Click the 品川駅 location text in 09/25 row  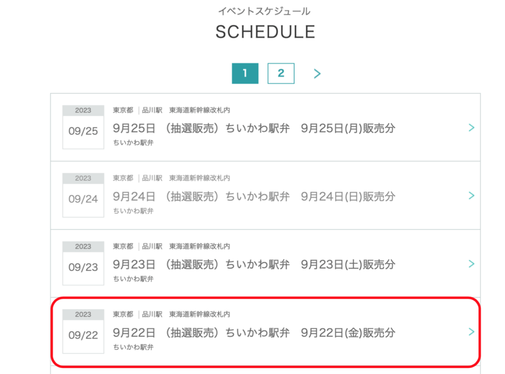[x=152, y=110]
